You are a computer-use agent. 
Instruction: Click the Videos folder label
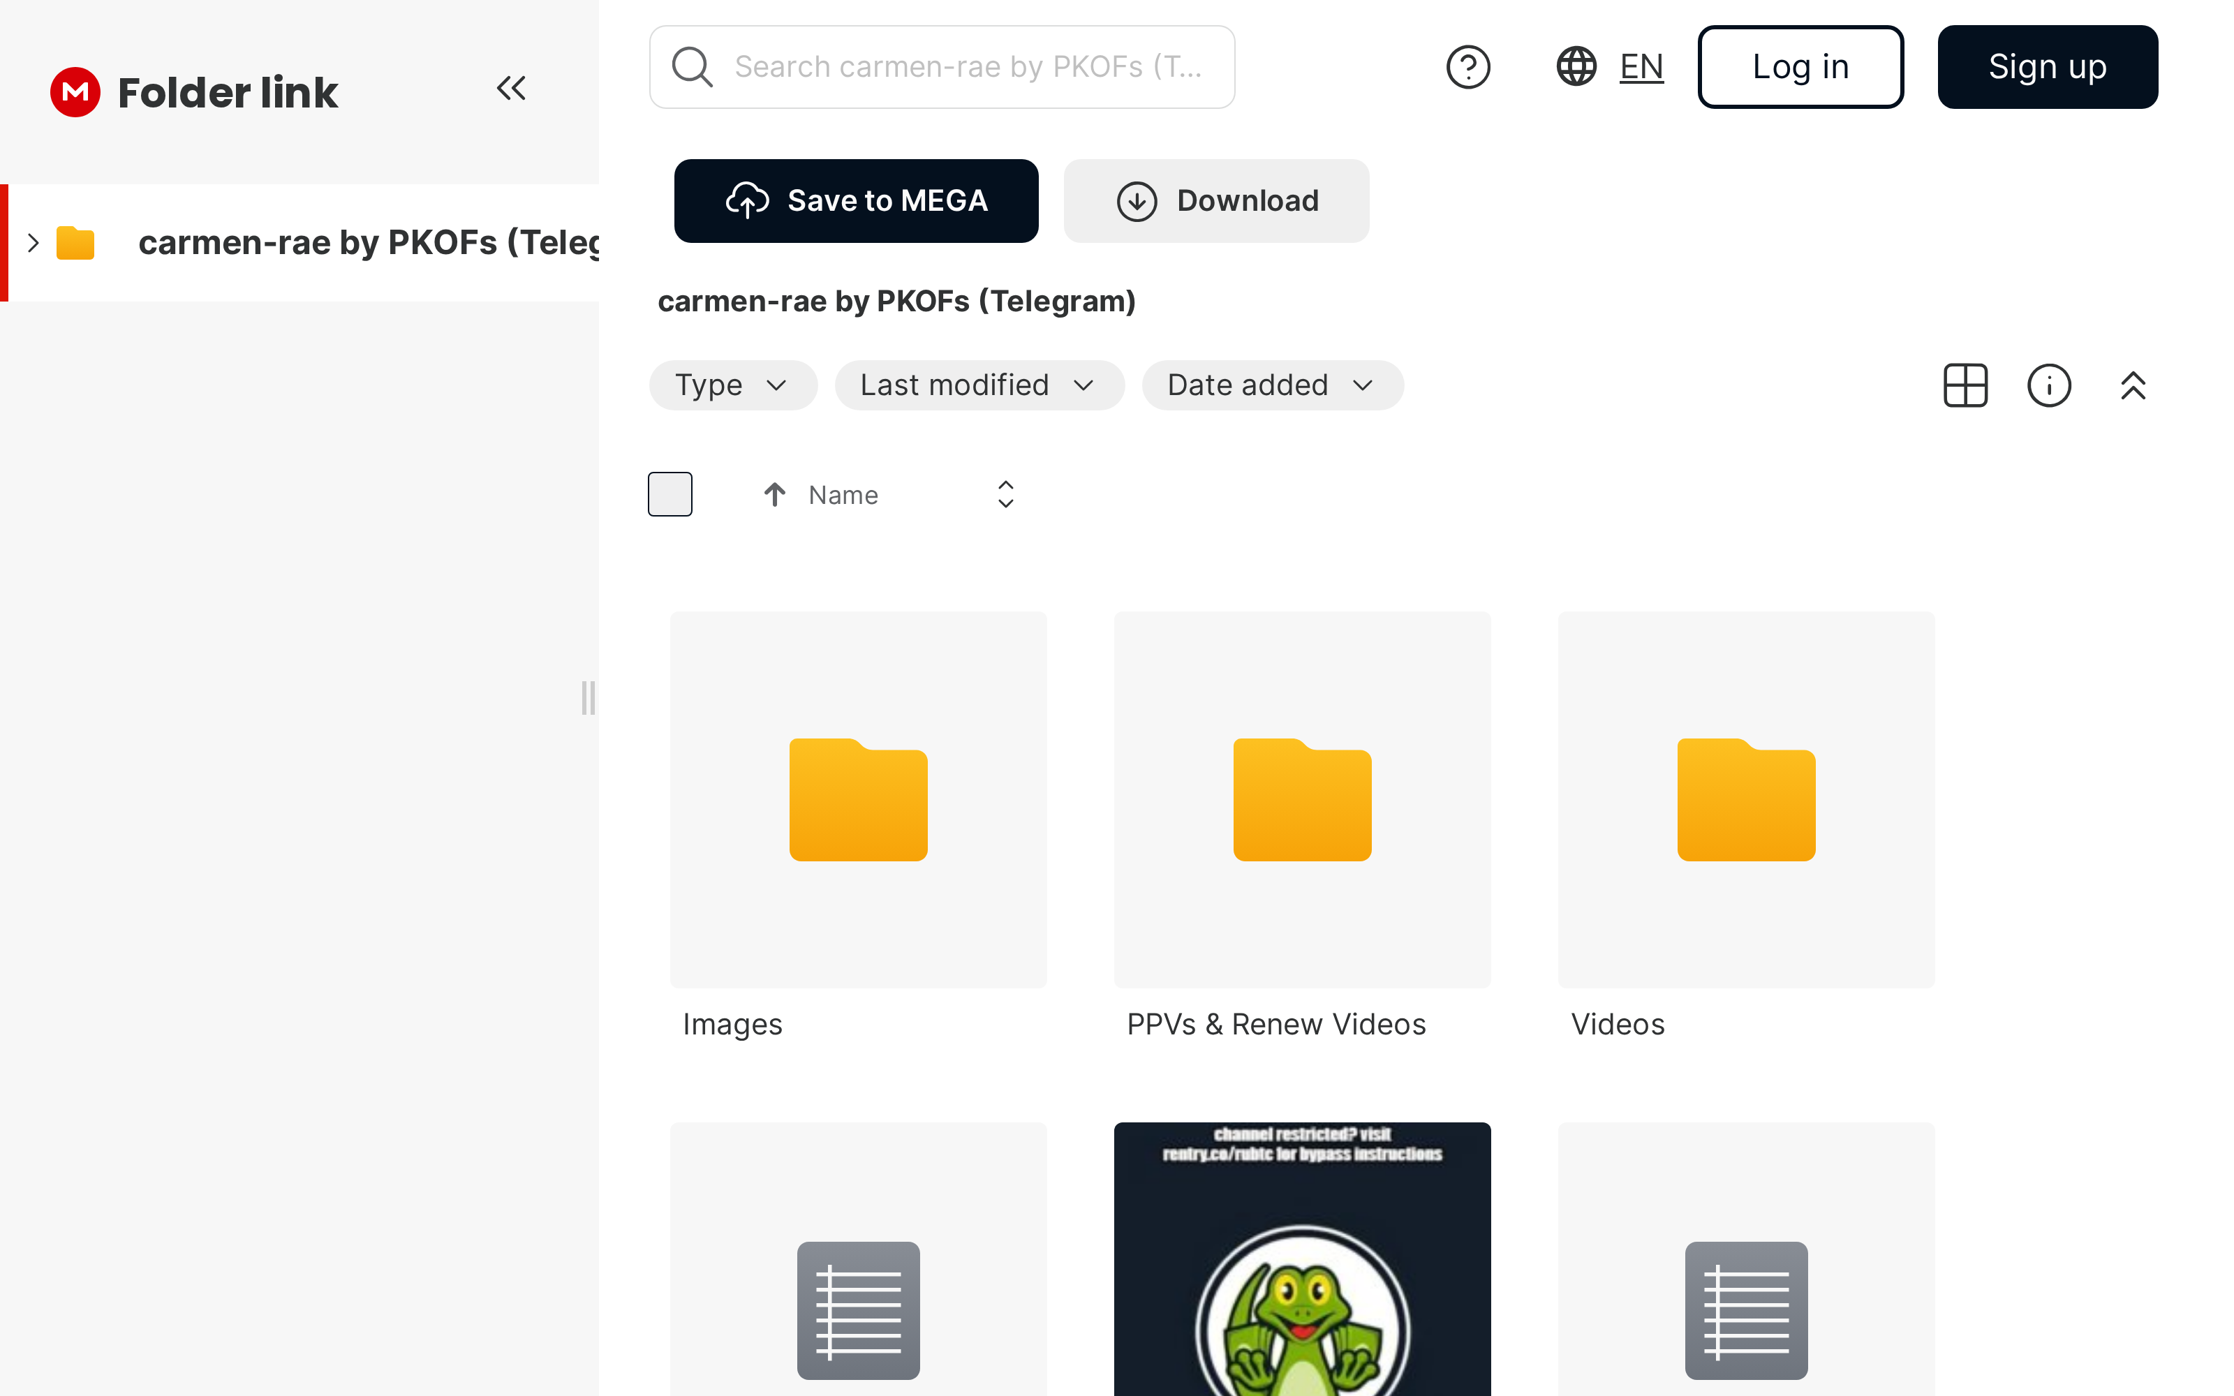pyautogui.click(x=1618, y=1024)
